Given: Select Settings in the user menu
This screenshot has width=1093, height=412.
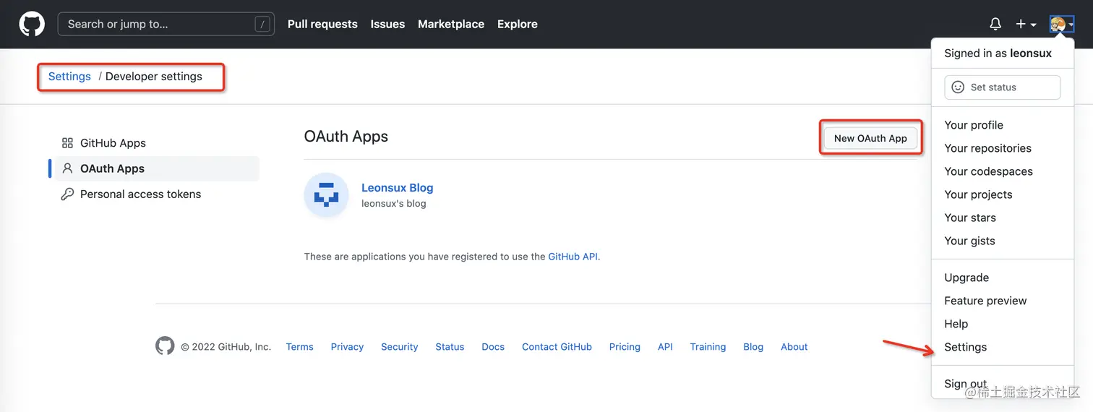Looking at the screenshot, I should [965, 347].
